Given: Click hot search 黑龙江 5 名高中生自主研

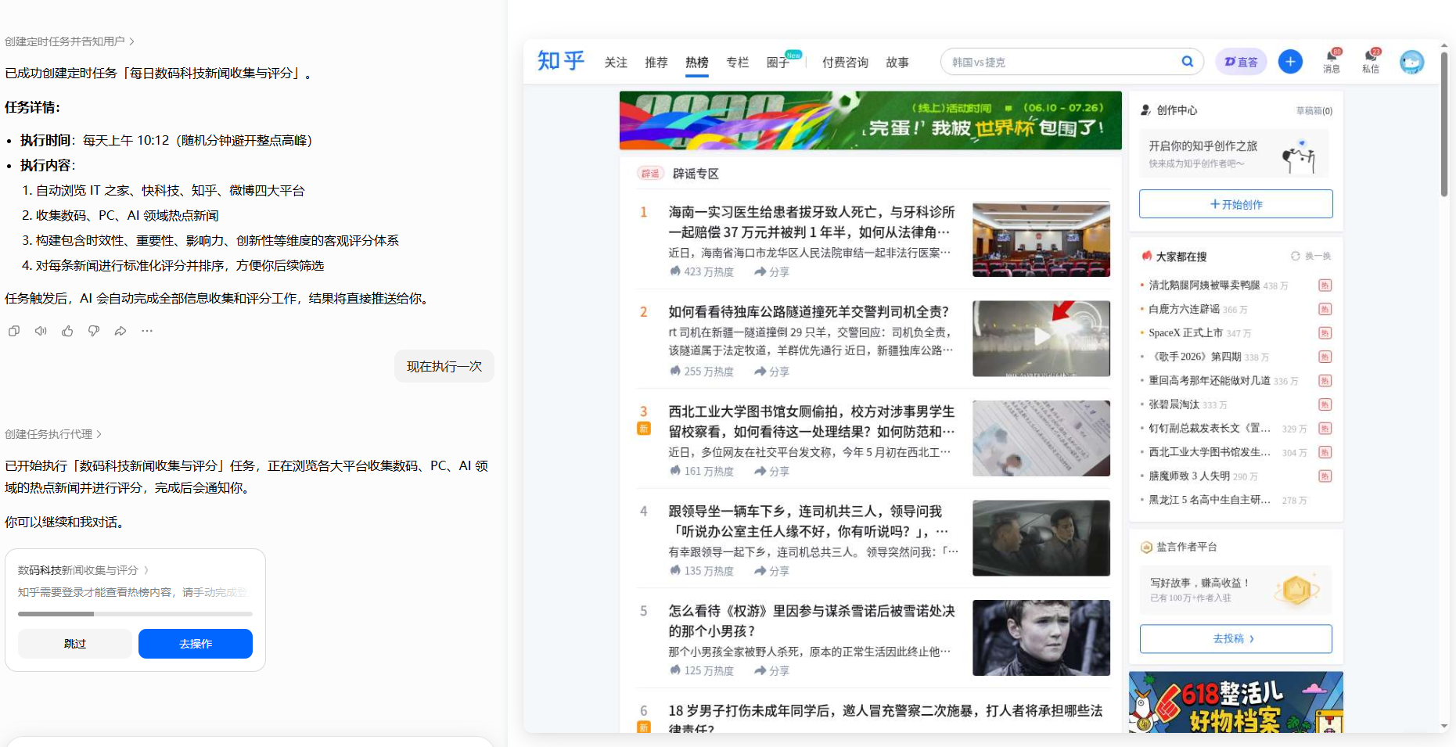Looking at the screenshot, I should click(x=1210, y=500).
